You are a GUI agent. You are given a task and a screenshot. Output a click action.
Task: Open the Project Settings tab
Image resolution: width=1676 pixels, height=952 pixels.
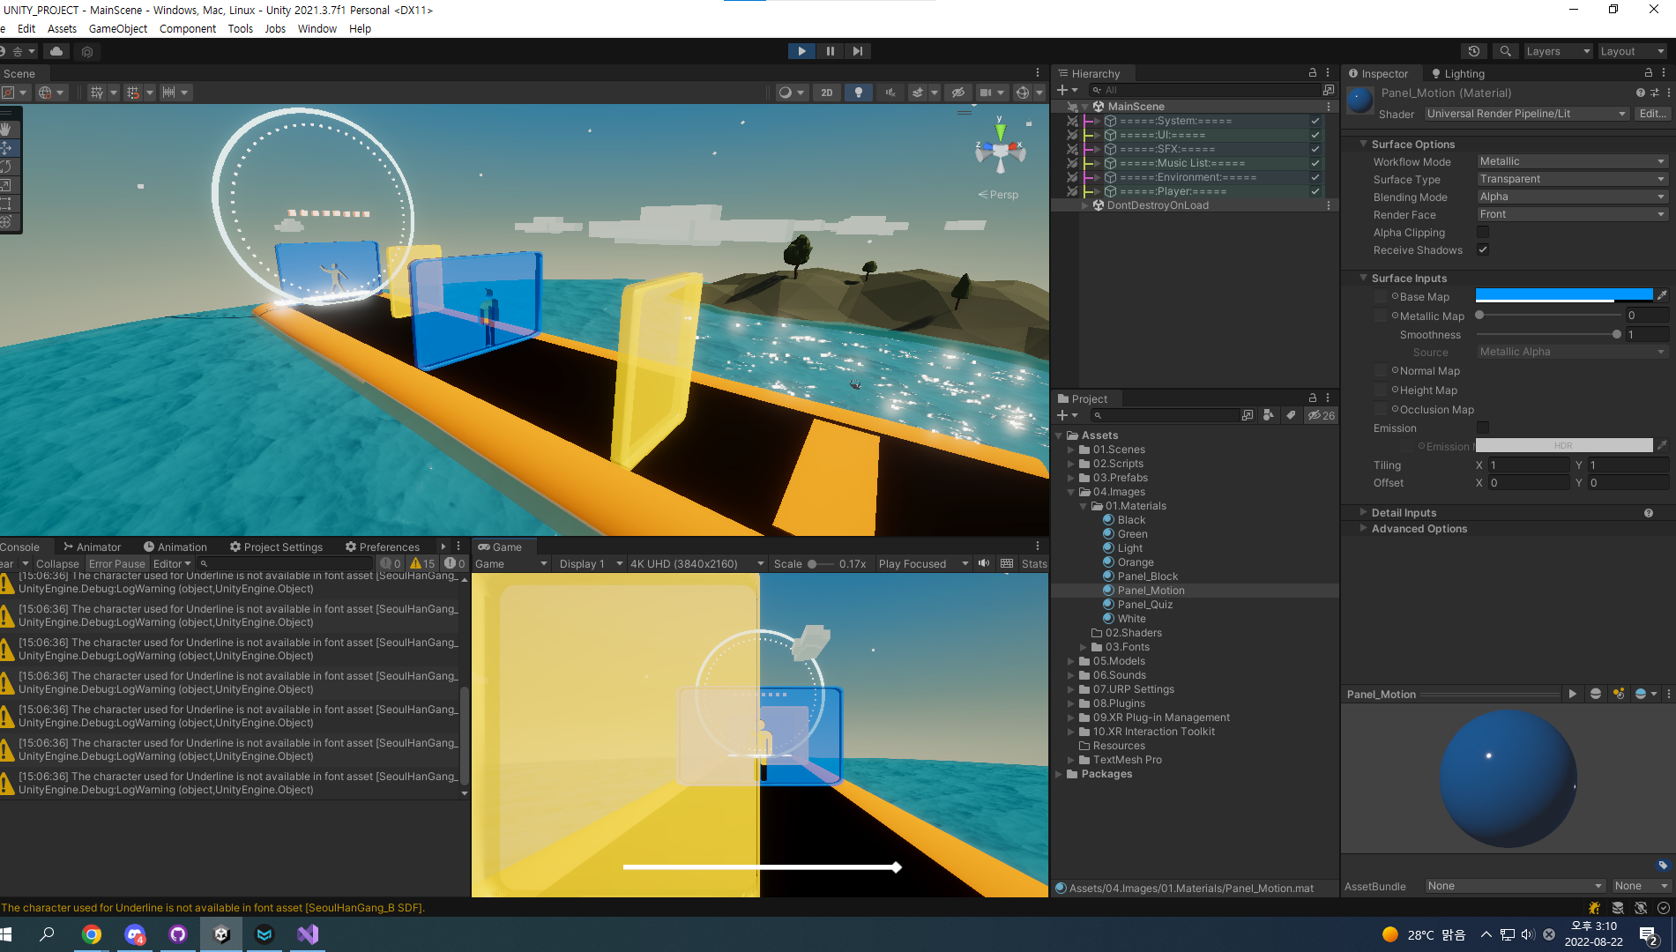click(276, 547)
